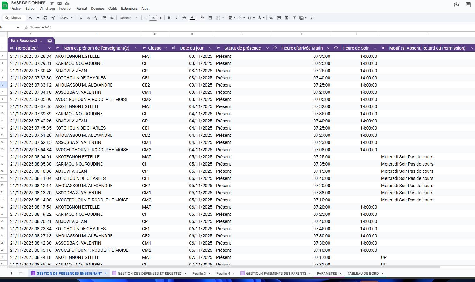Select the paint format tool
The height and width of the screenshot is (282, 475).
(x=53, y=18)
